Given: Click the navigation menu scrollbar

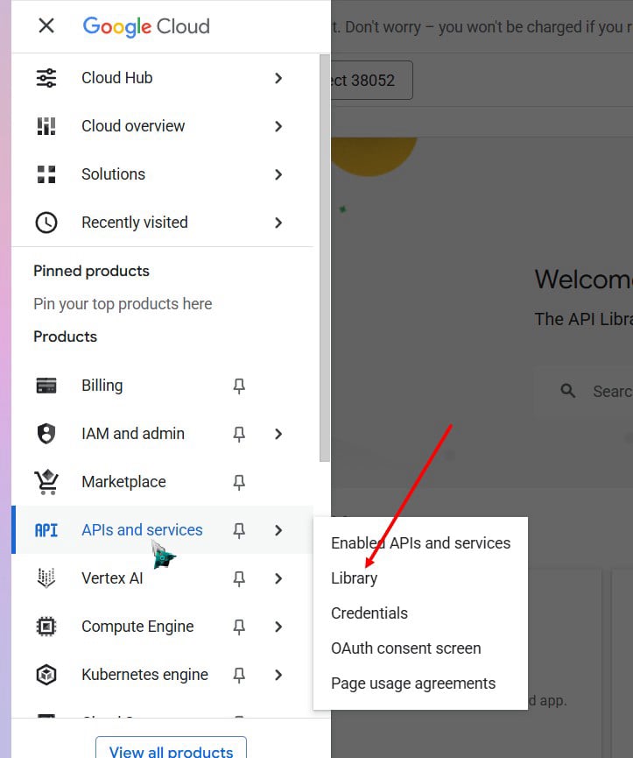Looking at the screenshot, I should coord(325,258).
